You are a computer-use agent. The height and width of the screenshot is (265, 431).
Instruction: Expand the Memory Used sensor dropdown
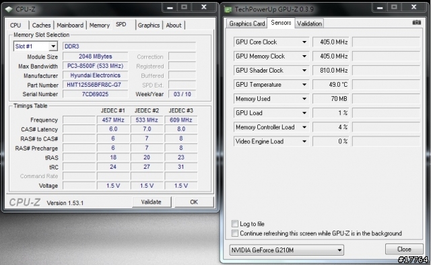coord(304,99)
